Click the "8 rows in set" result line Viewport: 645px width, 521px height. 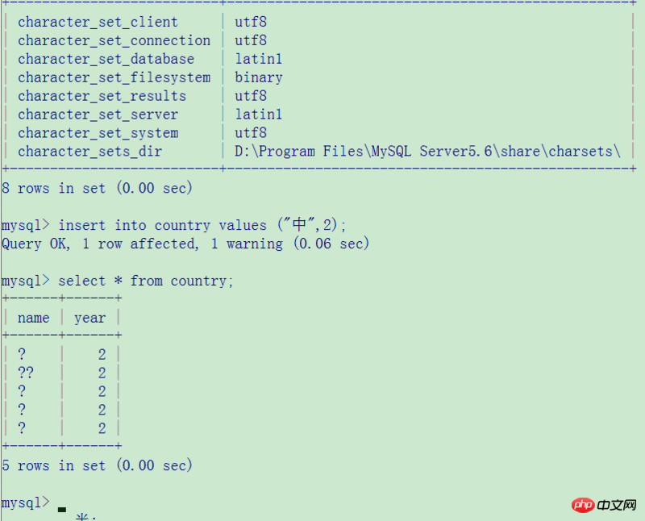[x=97, y=189]
